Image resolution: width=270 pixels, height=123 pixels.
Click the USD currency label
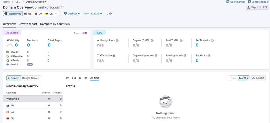click(x=109, y=13)
